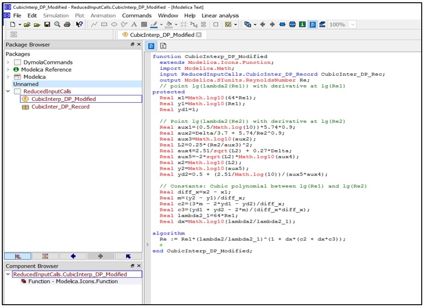The height and width of the screenshot is (307, 424).
Task: Select the Polygon drawing tool
Action: coord(124,25)
